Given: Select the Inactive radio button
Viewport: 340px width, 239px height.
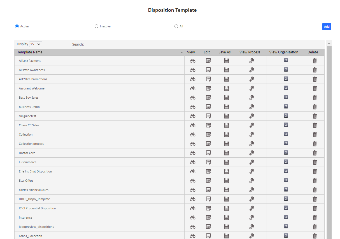Looking at the screenshot, I should point(96,26).
